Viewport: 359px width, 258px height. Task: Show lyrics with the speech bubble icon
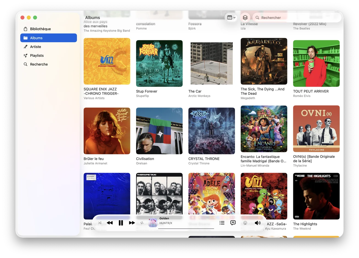(x=233, y=223)
